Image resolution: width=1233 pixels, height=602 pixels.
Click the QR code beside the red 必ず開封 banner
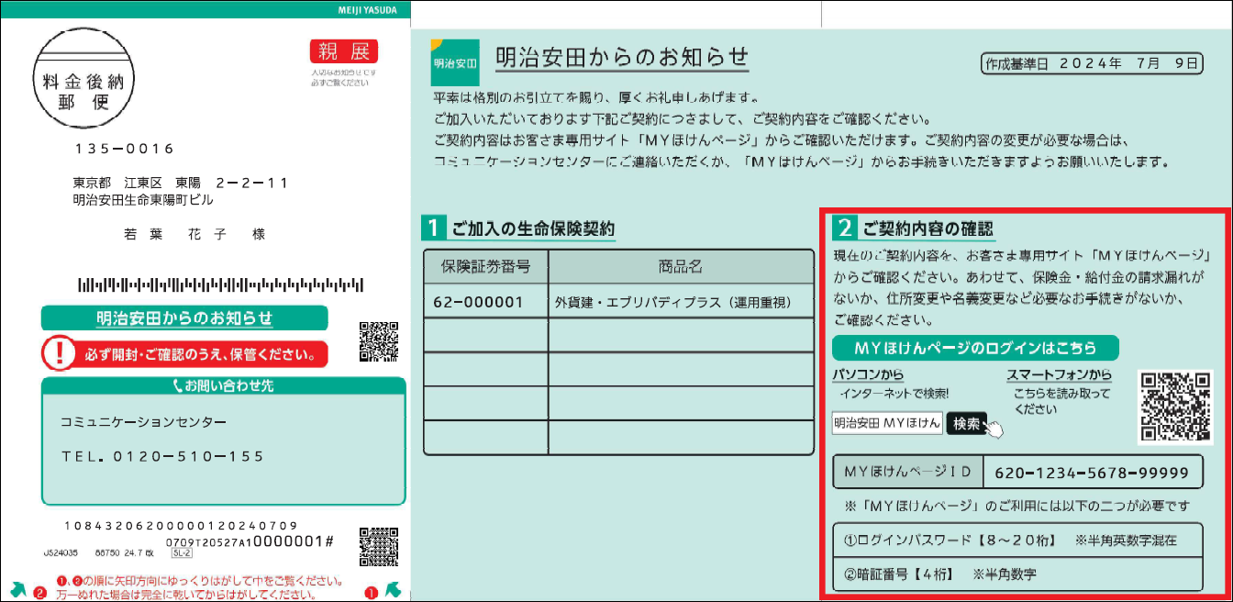(x=379, y=341)
